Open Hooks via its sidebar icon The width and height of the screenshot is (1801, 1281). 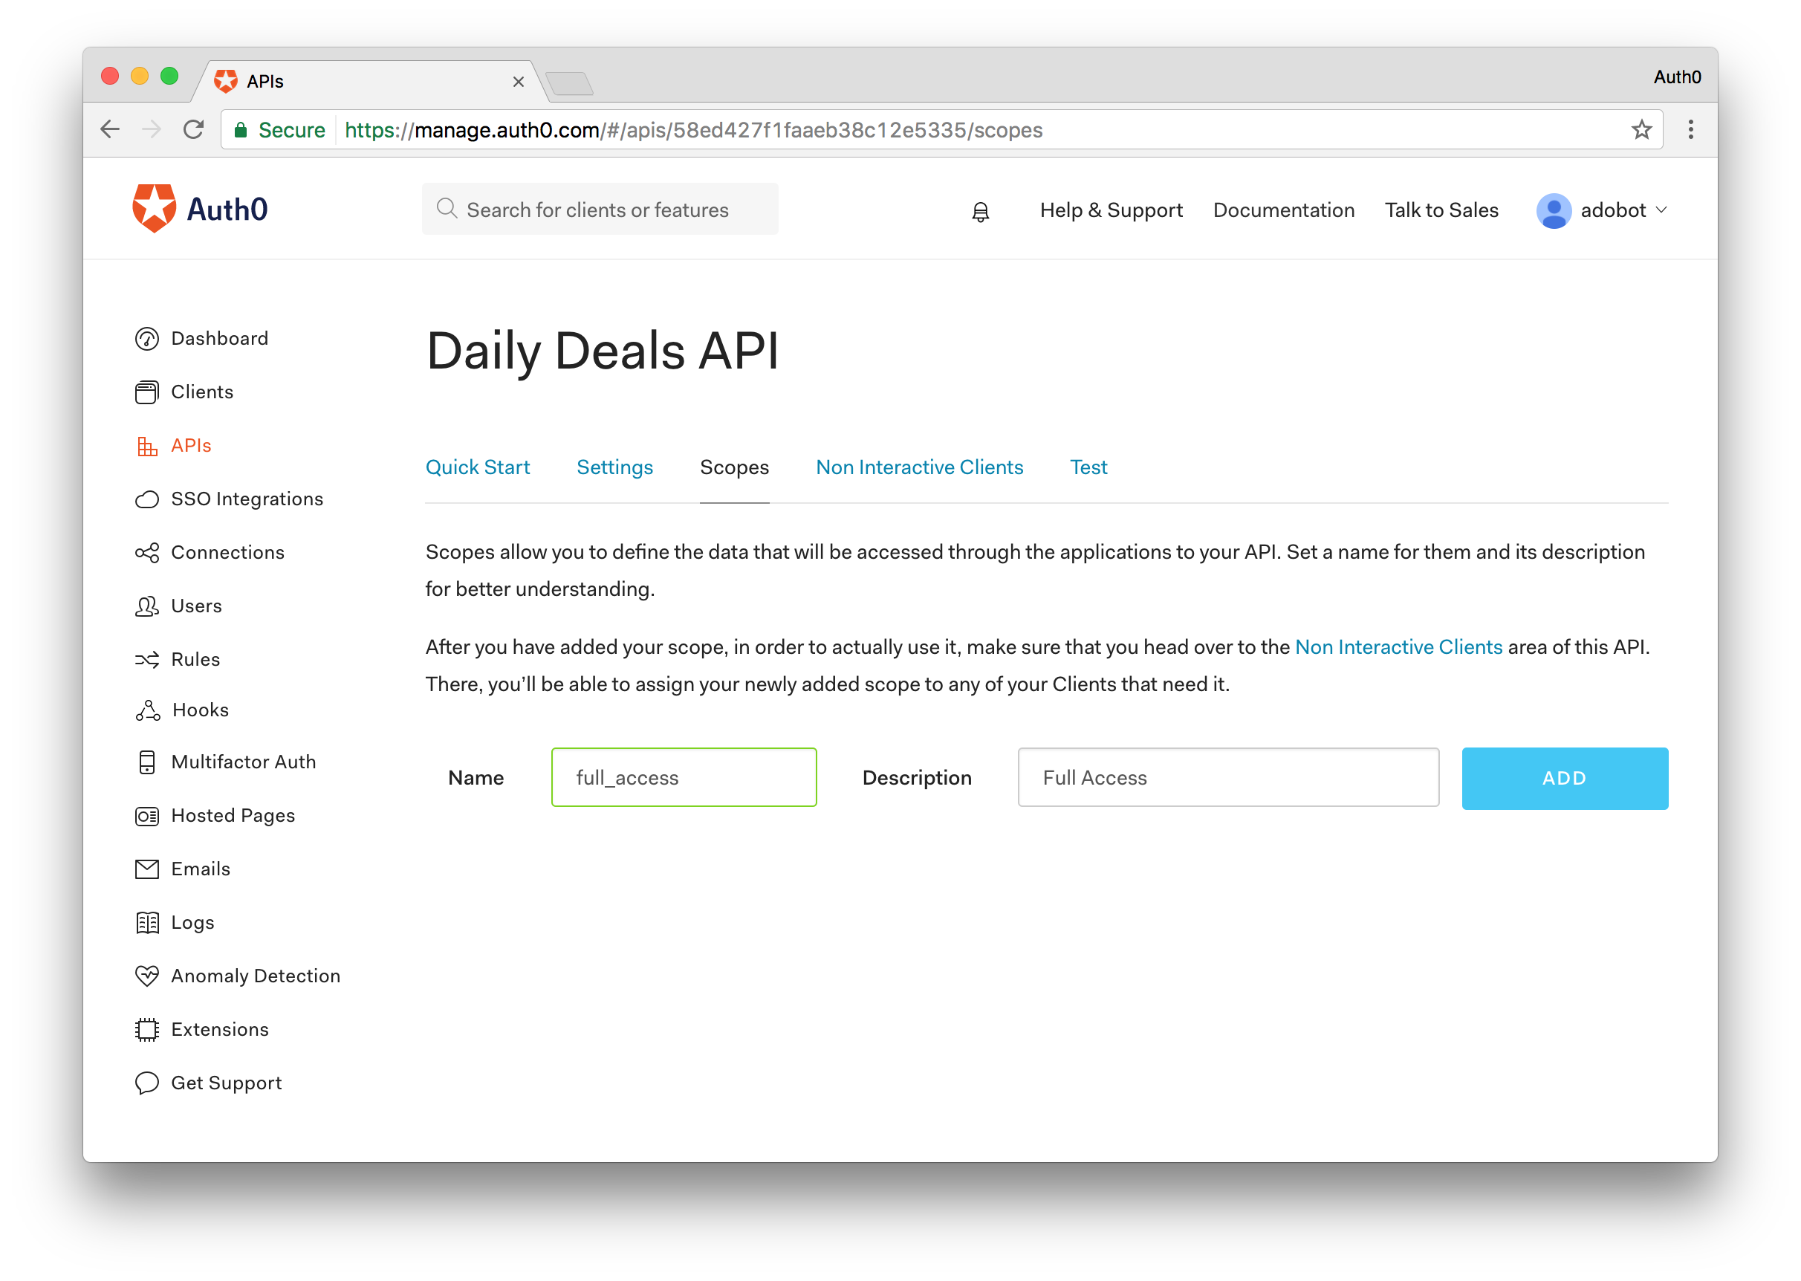point(147,710)
